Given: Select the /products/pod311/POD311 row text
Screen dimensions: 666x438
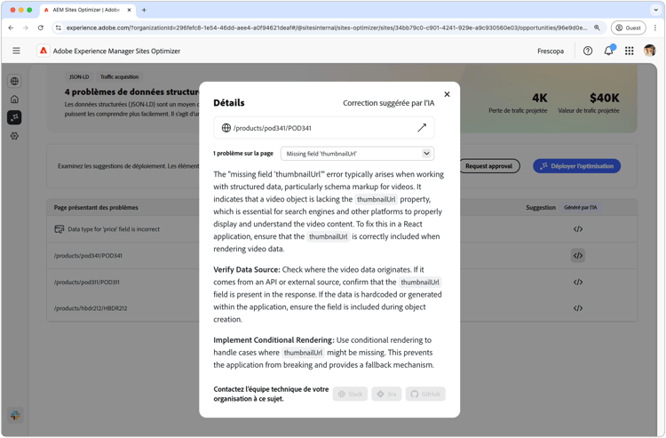Looking at the screenshot, I should 87,283.
